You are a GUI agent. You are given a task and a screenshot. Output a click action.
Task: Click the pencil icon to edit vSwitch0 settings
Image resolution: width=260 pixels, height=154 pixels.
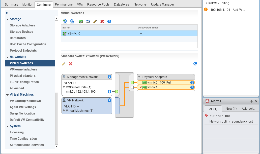[64, 64]
